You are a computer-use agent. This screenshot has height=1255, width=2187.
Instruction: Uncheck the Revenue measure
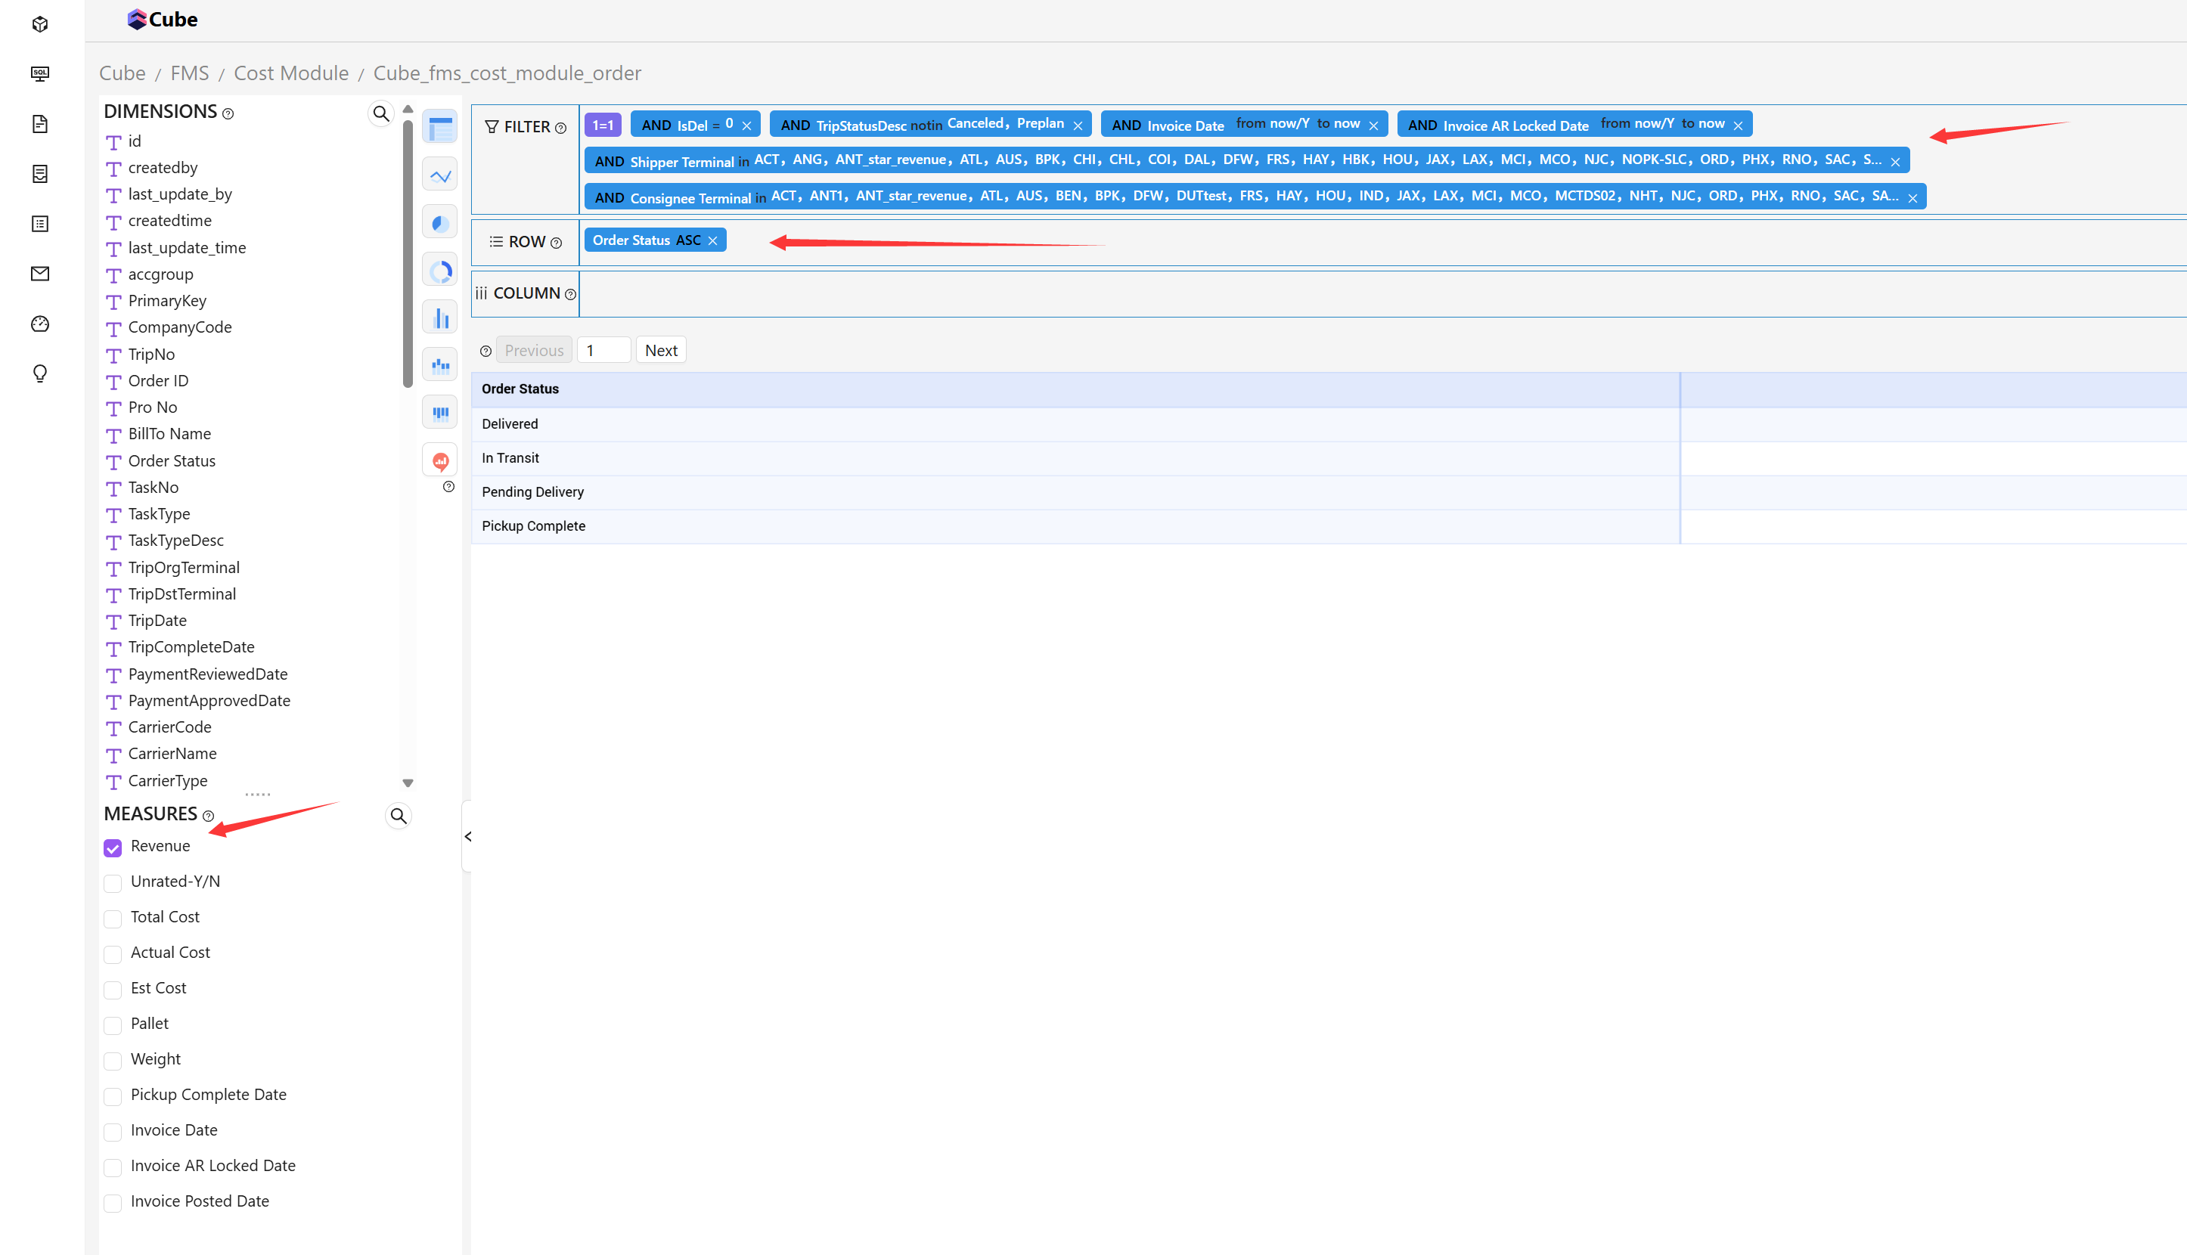[112, 848]
